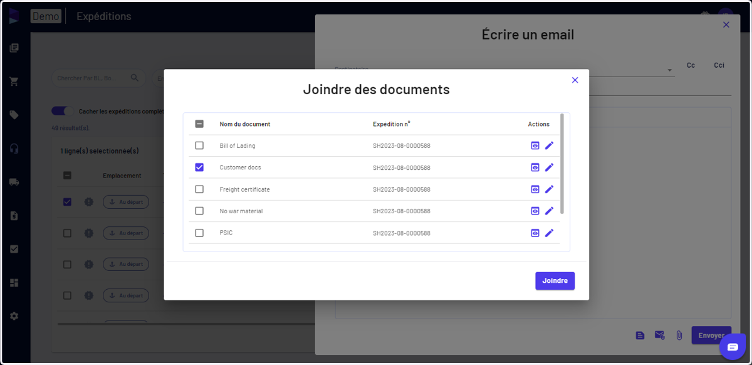Uncheck the selected expedition row checkbox
Screen dimensions: 752x365
[x=67, y=202]
